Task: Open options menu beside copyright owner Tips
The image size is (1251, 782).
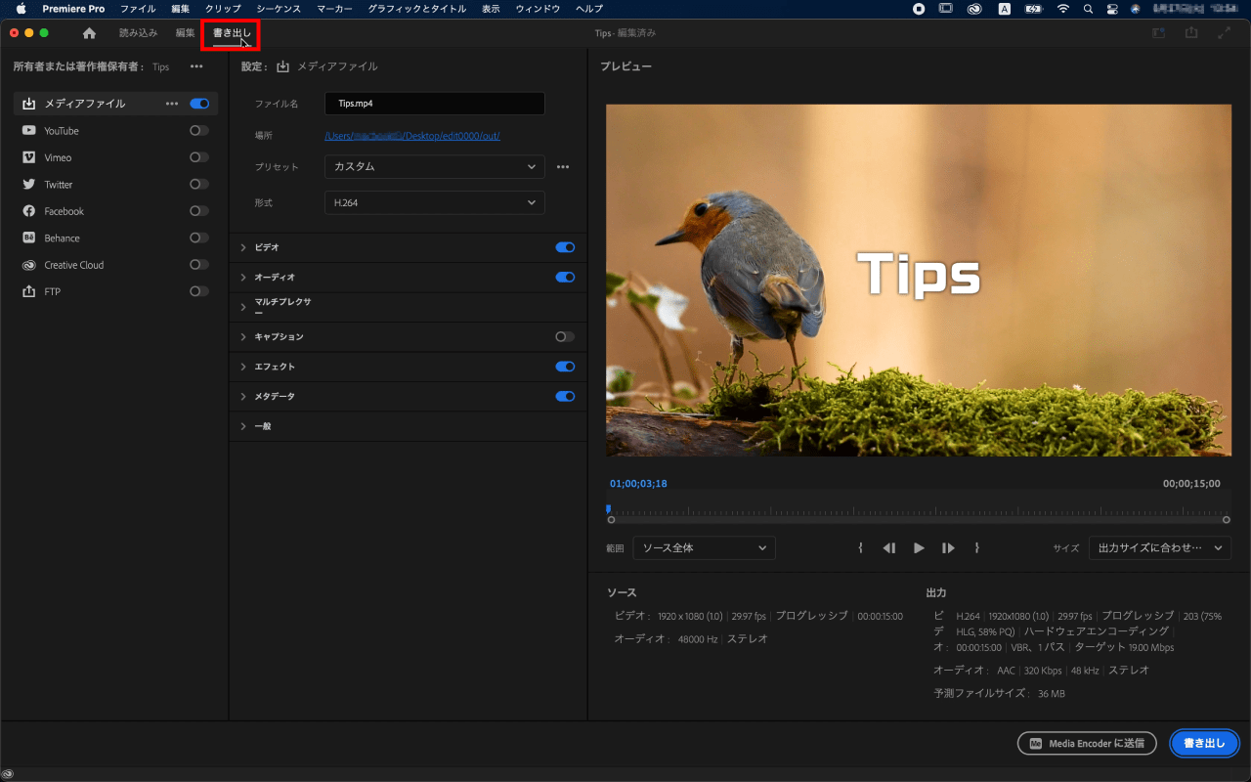Action: [x=196, y=66]
